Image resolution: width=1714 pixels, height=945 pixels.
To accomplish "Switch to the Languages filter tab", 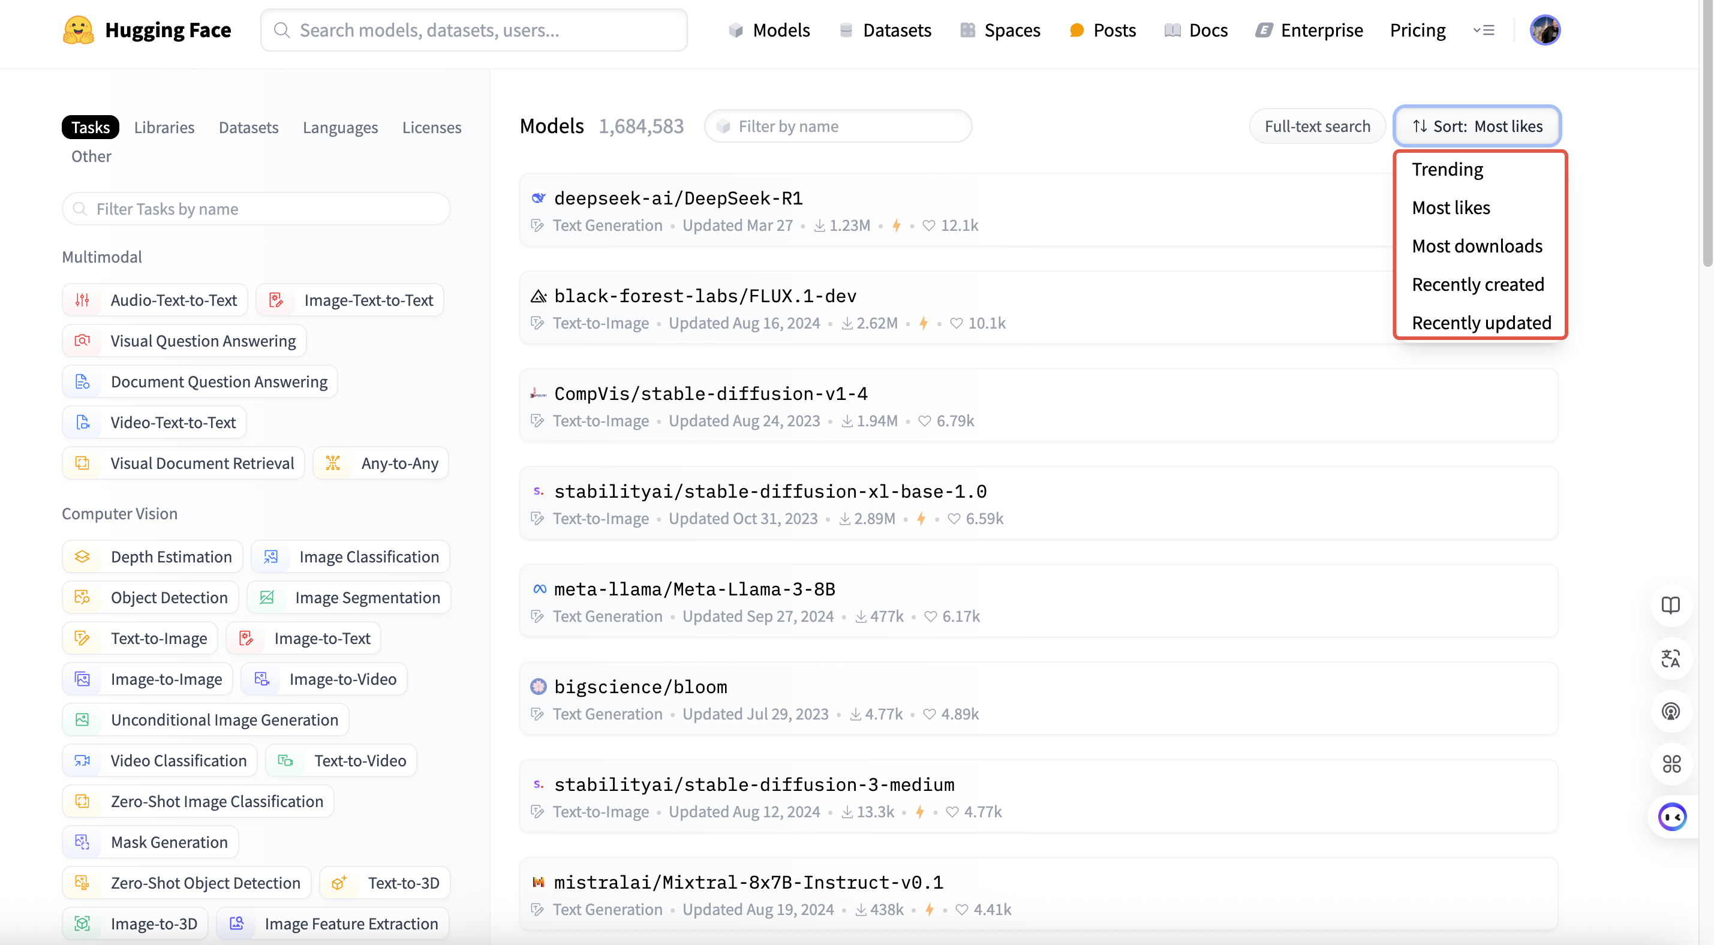I will 340,127.
